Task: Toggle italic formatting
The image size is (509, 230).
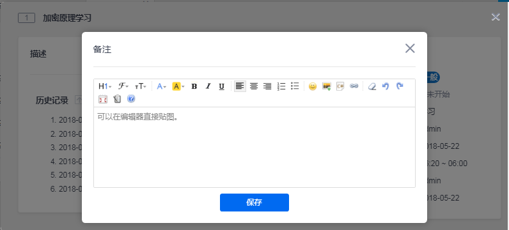Action: click(208, 86)
